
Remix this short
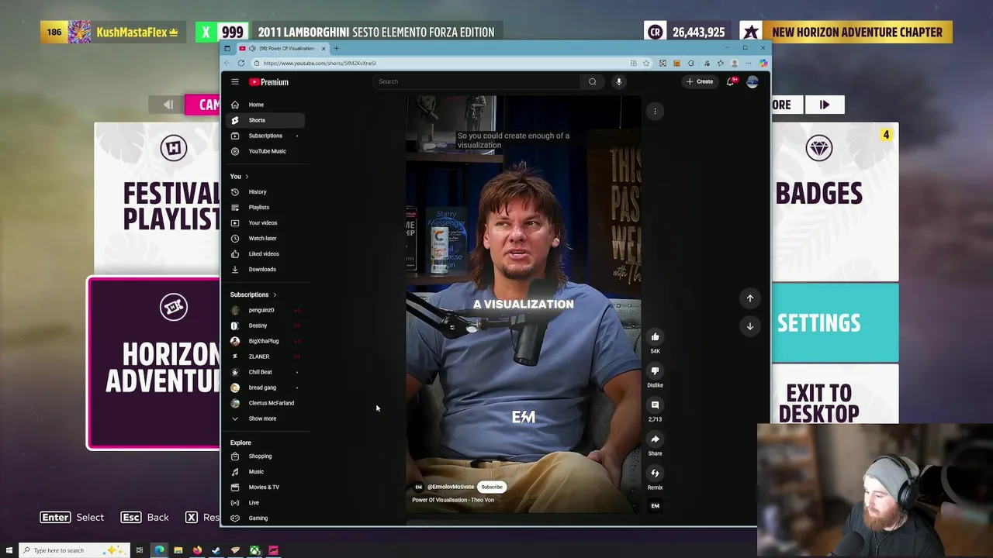[x=655, y=474]
